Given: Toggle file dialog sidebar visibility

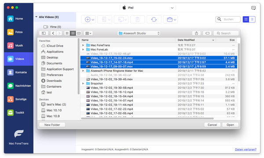Looking at the screenshot, I should [x=44, y=33].
